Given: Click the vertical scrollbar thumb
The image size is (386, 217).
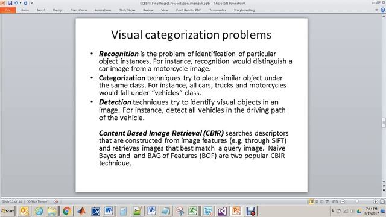Looking at the screenshot, I should pyautogui.click(x=384, y=122).
